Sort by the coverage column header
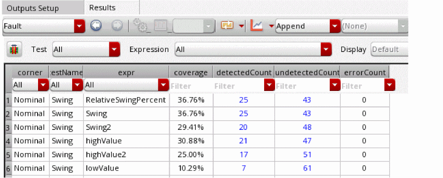 coord(191,73)
